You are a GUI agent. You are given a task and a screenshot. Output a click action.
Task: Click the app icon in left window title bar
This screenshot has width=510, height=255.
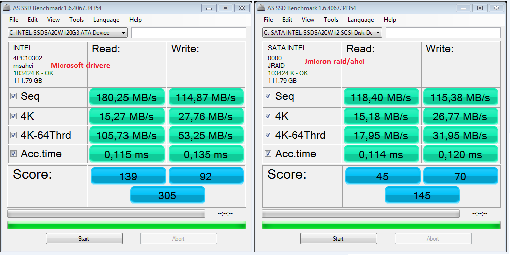click(x=6, y=8)
